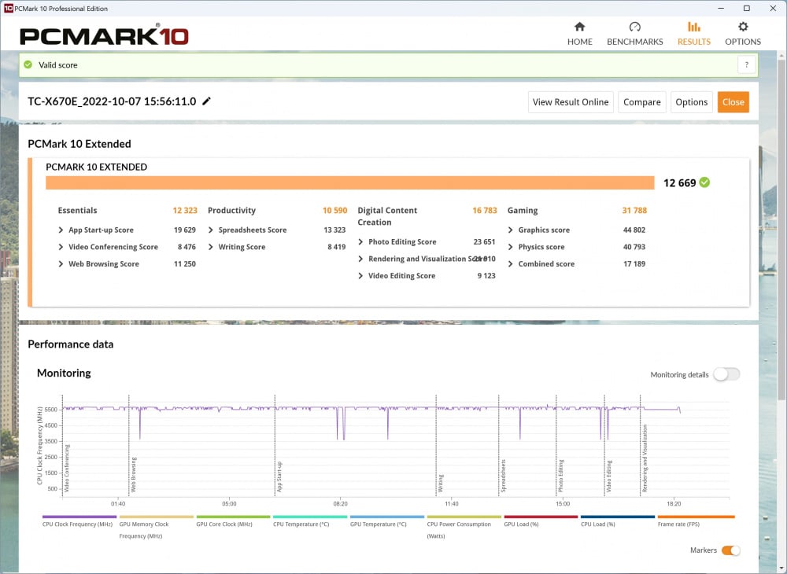This screenshot has height=574, width=787.
Task: Click the PCMARK10 logo
Action: pyautogui.click(x=104, y=35)
